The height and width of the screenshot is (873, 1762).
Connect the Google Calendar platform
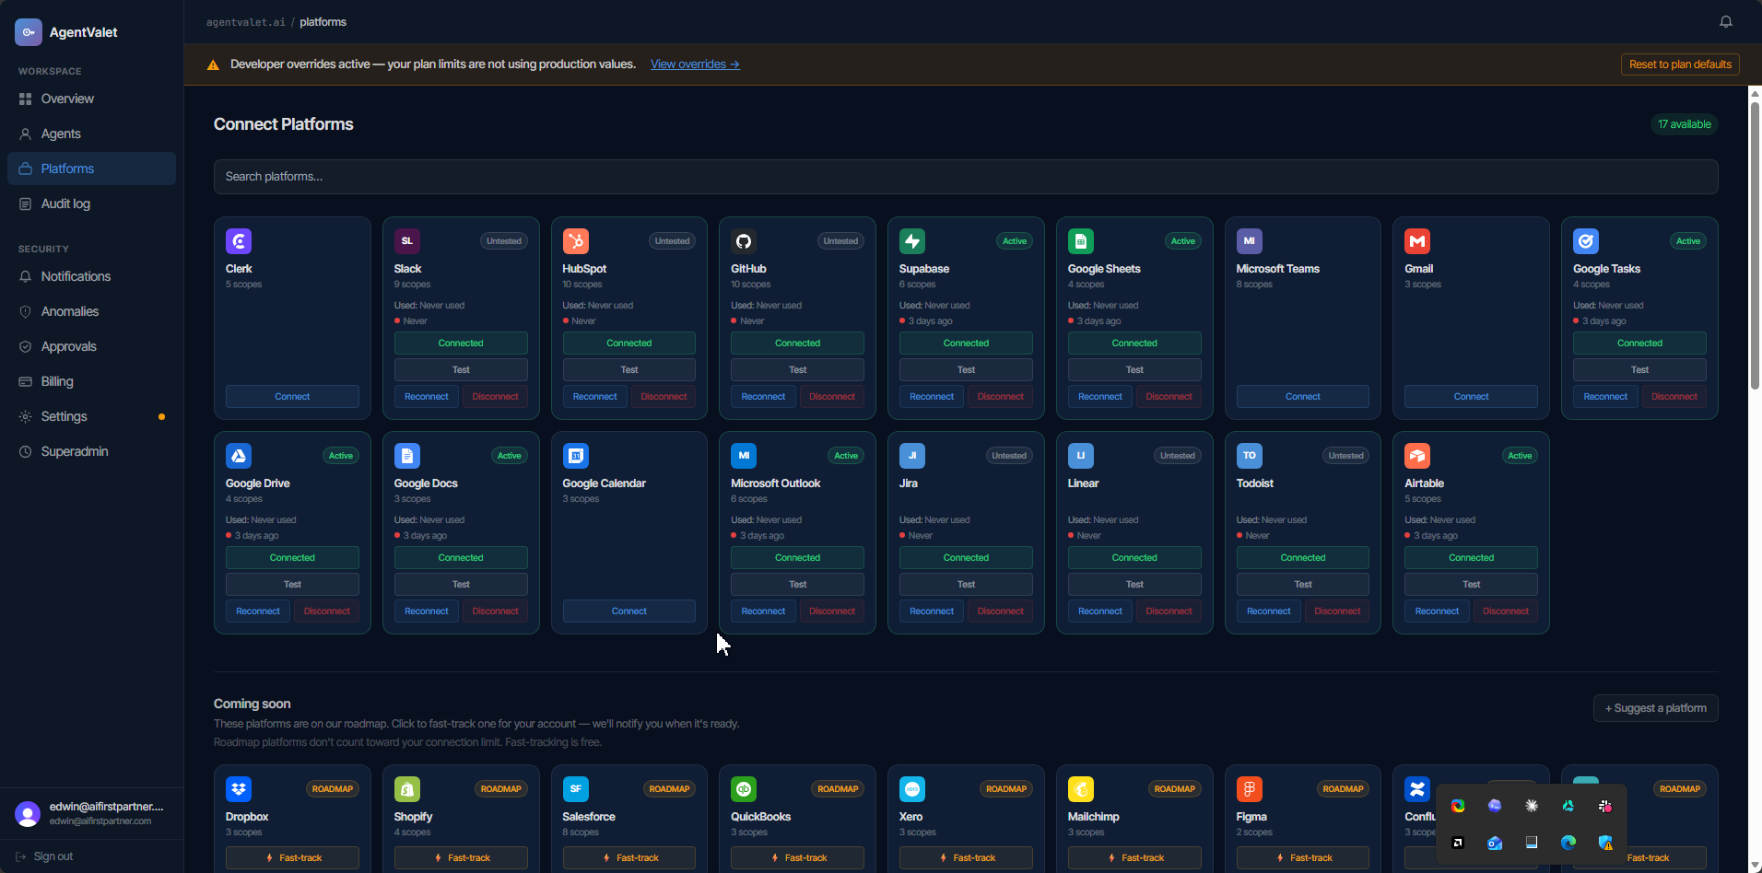(629, 611)
